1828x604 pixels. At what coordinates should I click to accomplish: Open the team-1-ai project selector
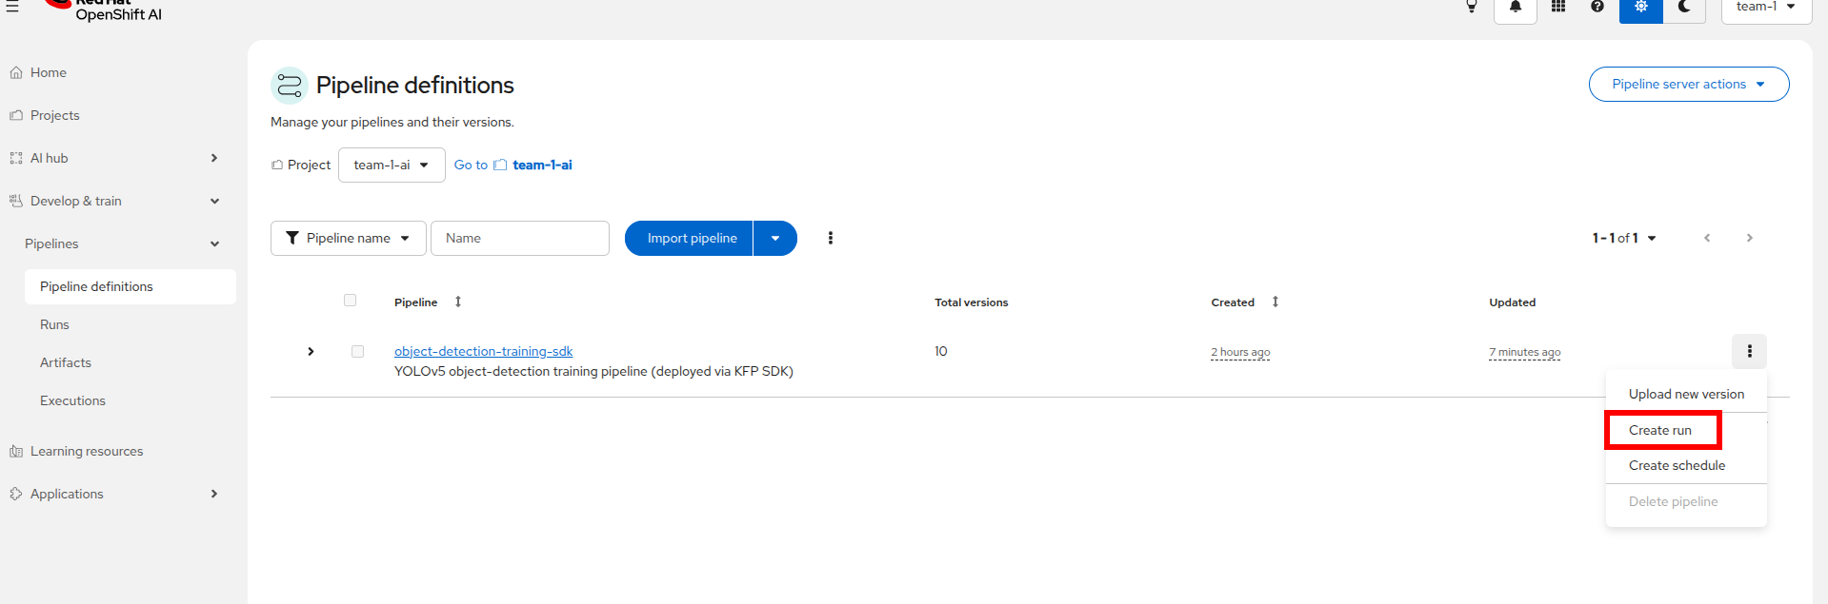[392, 165]
